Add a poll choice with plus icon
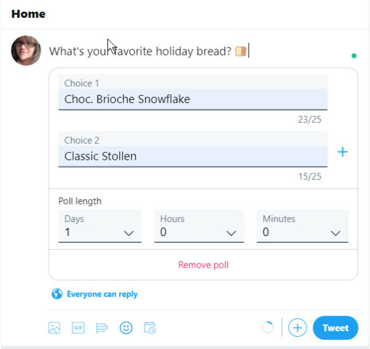The height and width of the screenshot is (349, 370). tap(343, 152)
